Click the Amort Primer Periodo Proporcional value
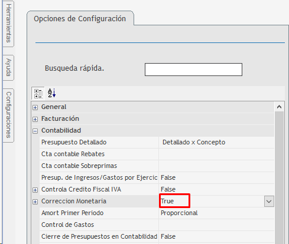 click(179, 213)
